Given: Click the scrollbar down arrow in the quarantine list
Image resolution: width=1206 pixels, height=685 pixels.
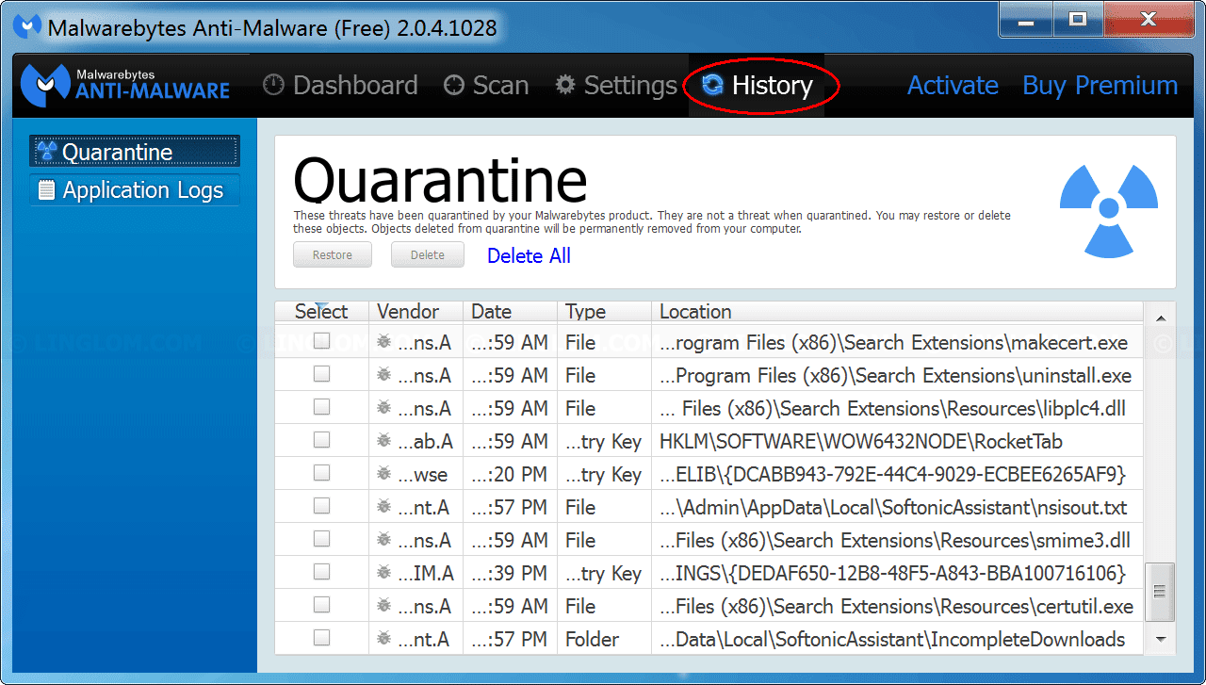Looking at the screenshot, I should point(1160,640).
